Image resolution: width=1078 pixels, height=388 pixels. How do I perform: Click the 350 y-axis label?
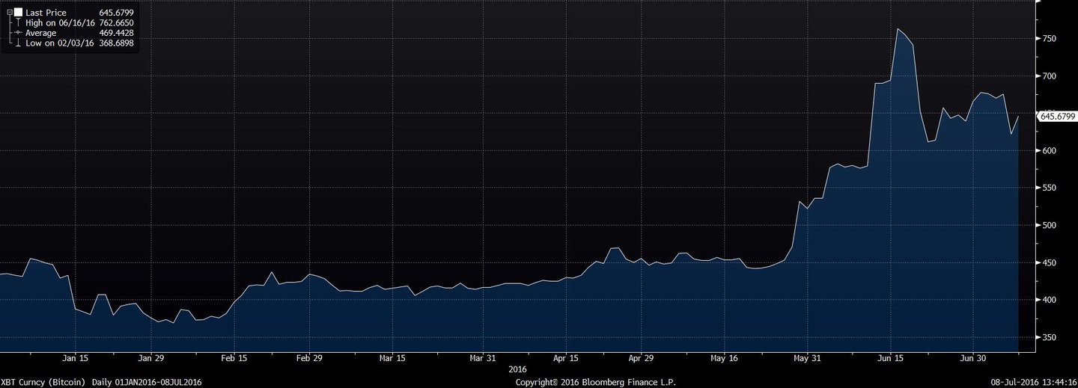click(x=1049, y=337)
